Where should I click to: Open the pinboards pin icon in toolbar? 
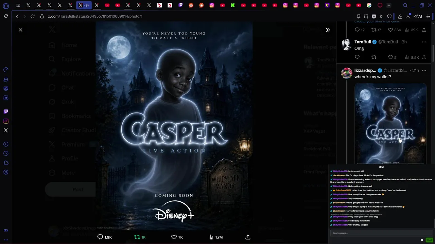pyautogui.click(x=359, y=16)
